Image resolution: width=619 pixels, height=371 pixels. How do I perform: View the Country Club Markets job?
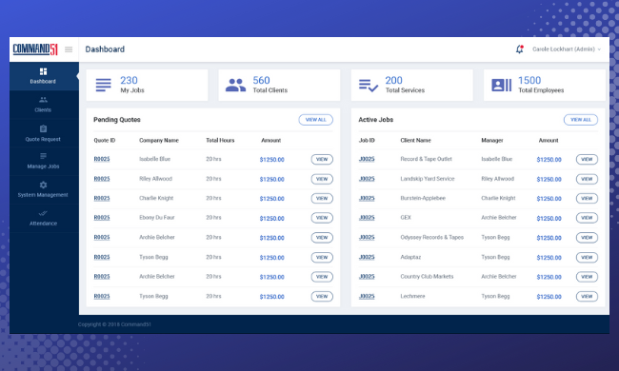[587, 277]
